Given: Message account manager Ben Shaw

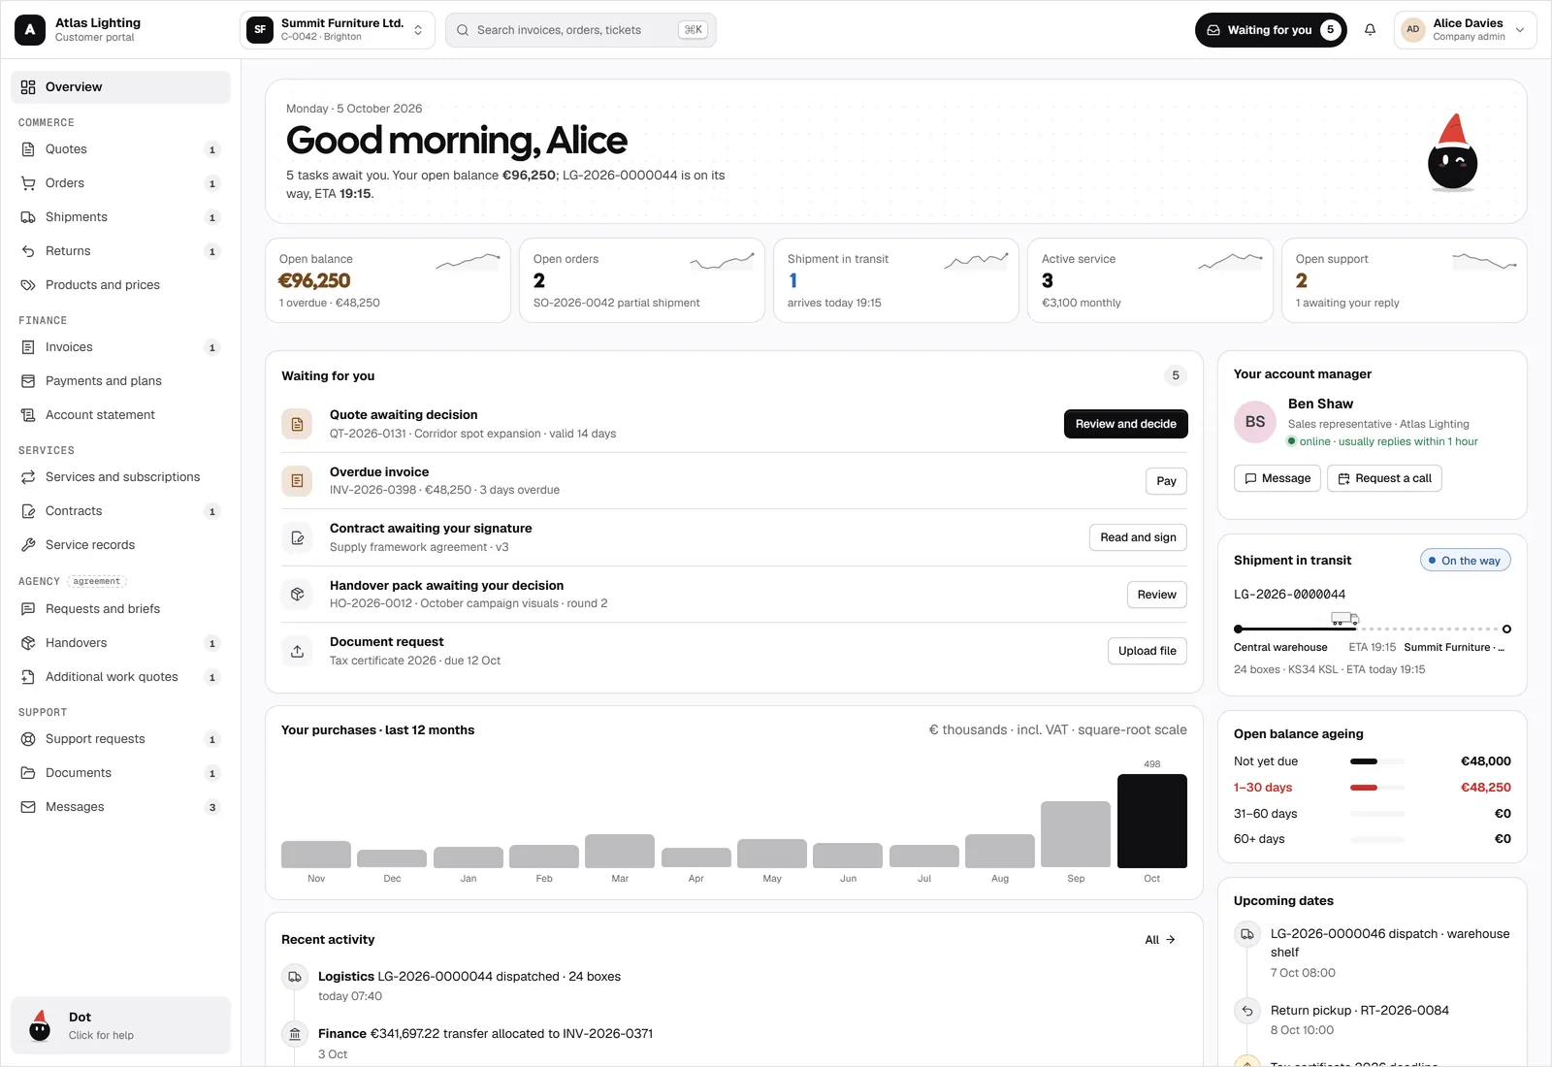Looking at the screenshot, I should (x=1277, y=478).
